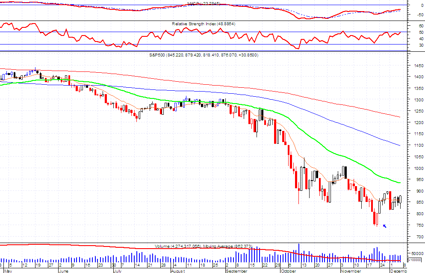Image resolution: width=425 pixels, height=273 pixels.
Task: Select the September month label
Action: pyautogui.click(x=236, y=271)
